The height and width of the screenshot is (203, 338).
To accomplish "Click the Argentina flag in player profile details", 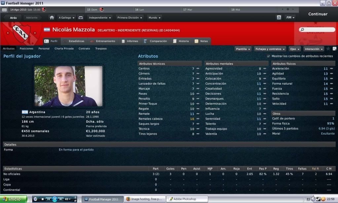I will click(x=25, y=112).
